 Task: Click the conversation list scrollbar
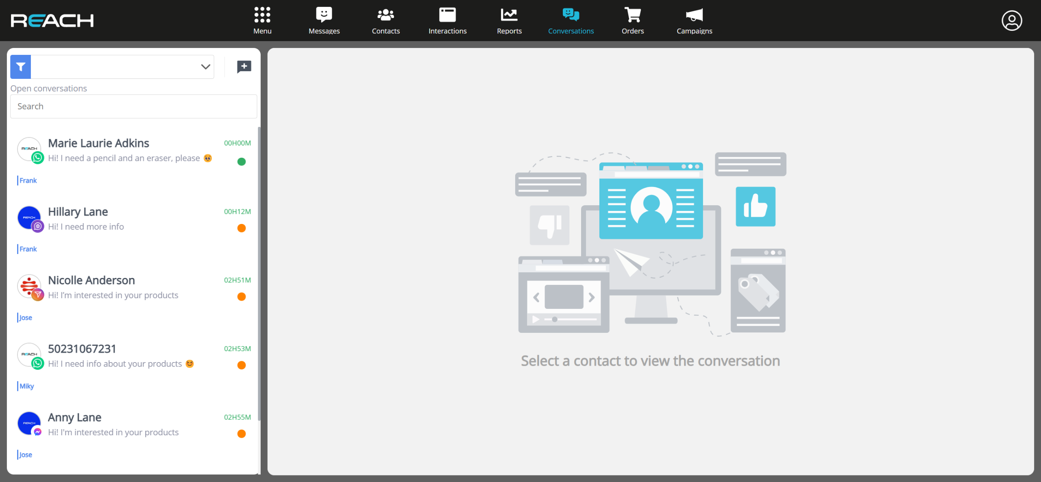click(259, 272)
